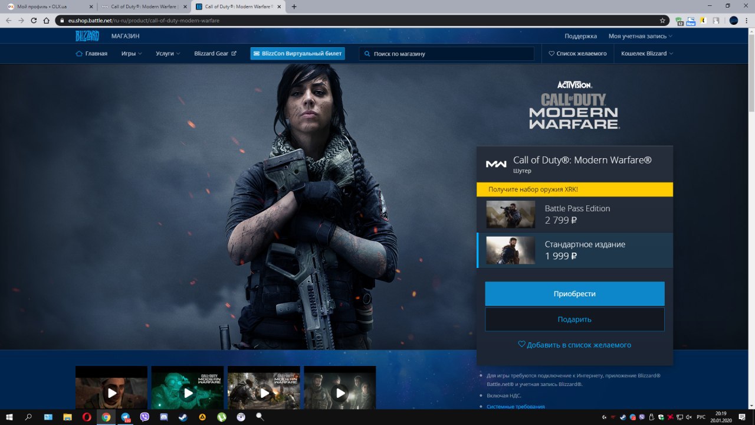
Task: Open the green shield adblock extension
Action: (679, 21)
